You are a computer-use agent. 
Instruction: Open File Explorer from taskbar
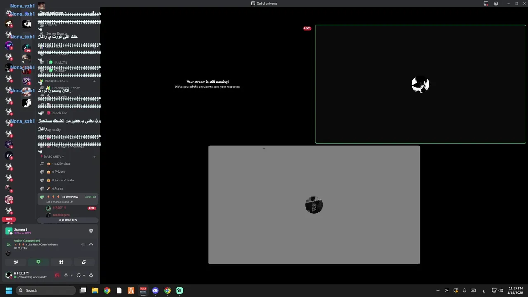pos(94,290)
